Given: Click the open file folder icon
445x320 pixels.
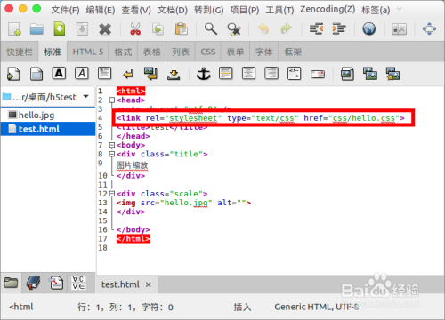Looking at the screenshot, I should (x=36, y=29).
